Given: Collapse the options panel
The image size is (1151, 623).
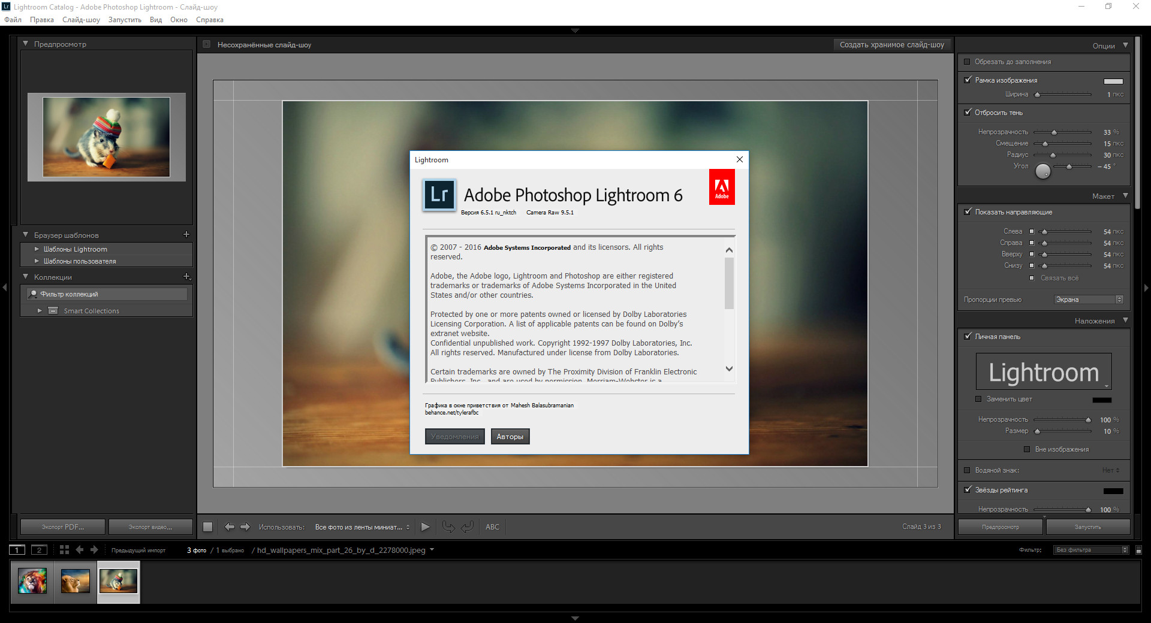Looking at the screenshot, I should pos(1125,46).
